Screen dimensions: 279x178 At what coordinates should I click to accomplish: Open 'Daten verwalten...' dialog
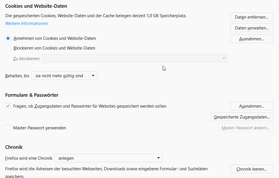(x=251, y=28)
